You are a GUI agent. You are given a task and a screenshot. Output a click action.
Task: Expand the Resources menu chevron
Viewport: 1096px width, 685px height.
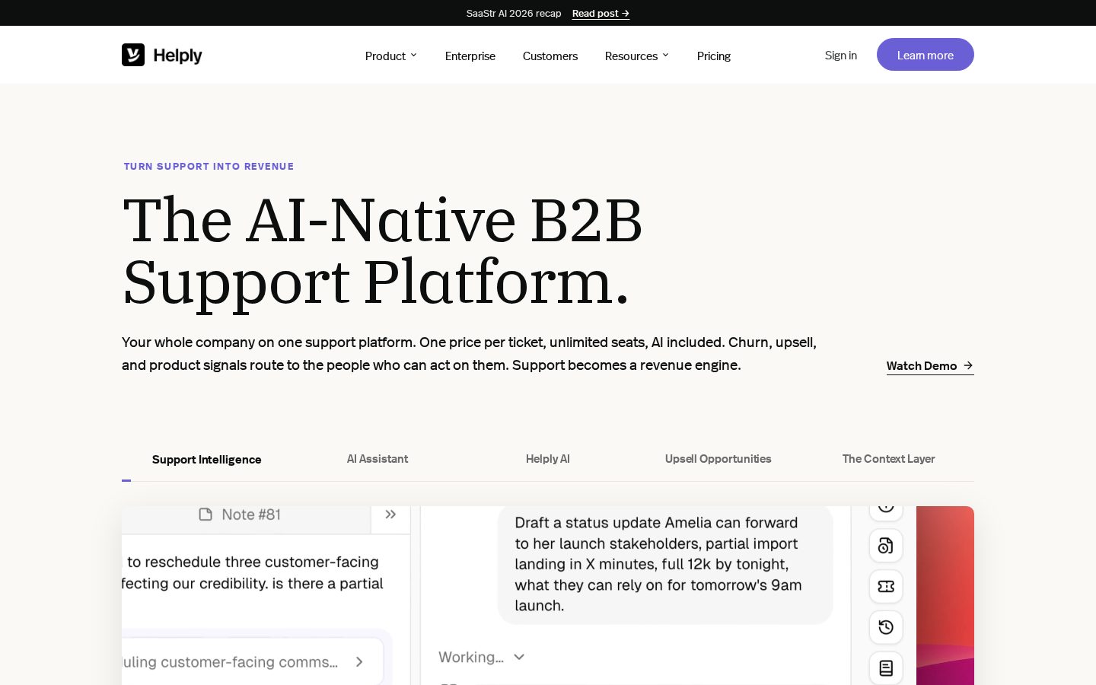(x=665, y=56)
